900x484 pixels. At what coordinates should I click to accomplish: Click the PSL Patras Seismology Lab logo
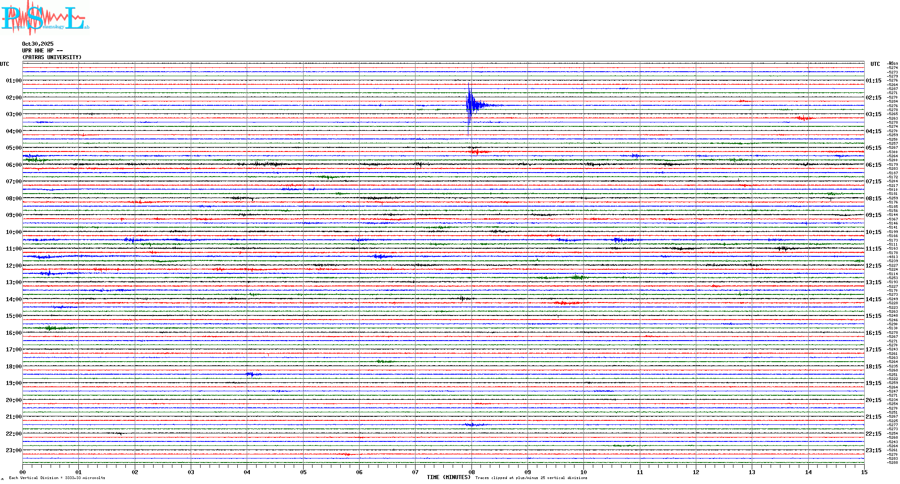(44, 17)
